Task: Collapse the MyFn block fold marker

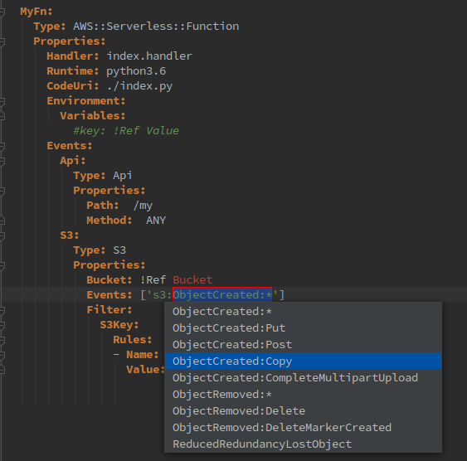Action: 2,12
